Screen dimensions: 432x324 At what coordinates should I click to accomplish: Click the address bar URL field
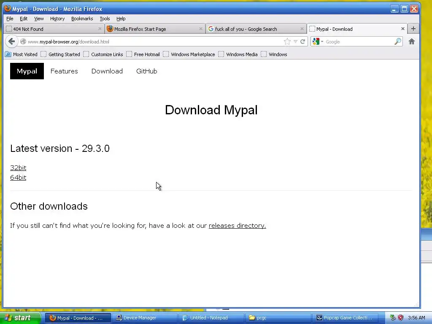tap(154, 42)
